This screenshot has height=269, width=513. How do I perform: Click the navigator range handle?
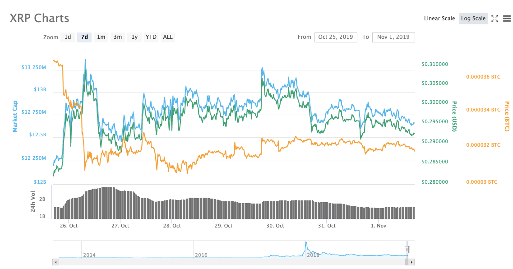click(407, 250)
